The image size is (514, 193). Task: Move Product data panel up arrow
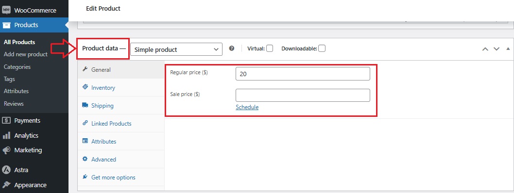[485, 49]
